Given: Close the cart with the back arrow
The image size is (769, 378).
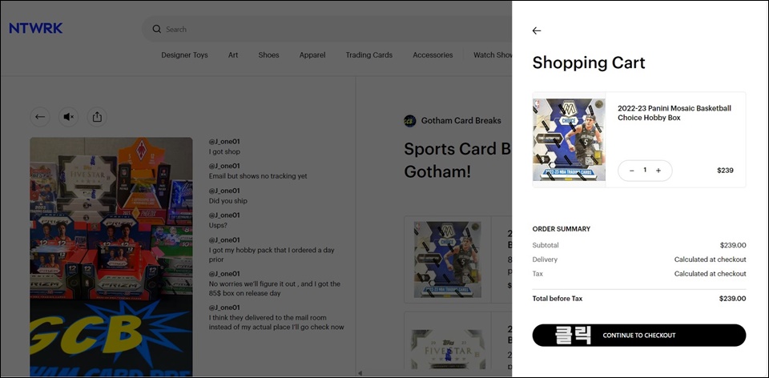Looking at the screenshot, I should coord(537,31).
